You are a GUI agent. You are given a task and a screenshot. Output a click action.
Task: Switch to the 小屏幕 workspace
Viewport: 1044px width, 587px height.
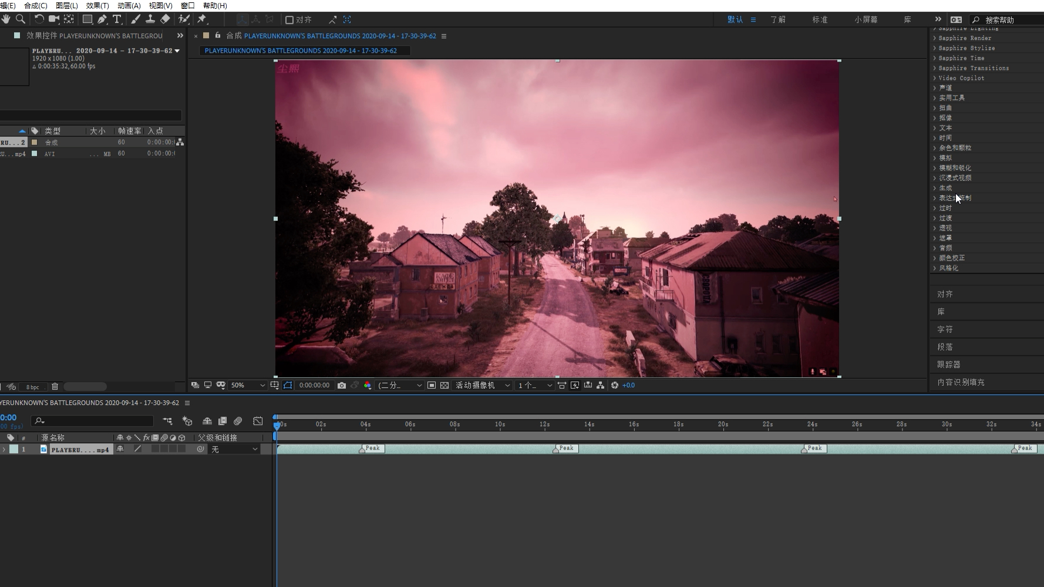pos(865,19)
